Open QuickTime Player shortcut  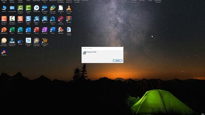coord(53,20)
